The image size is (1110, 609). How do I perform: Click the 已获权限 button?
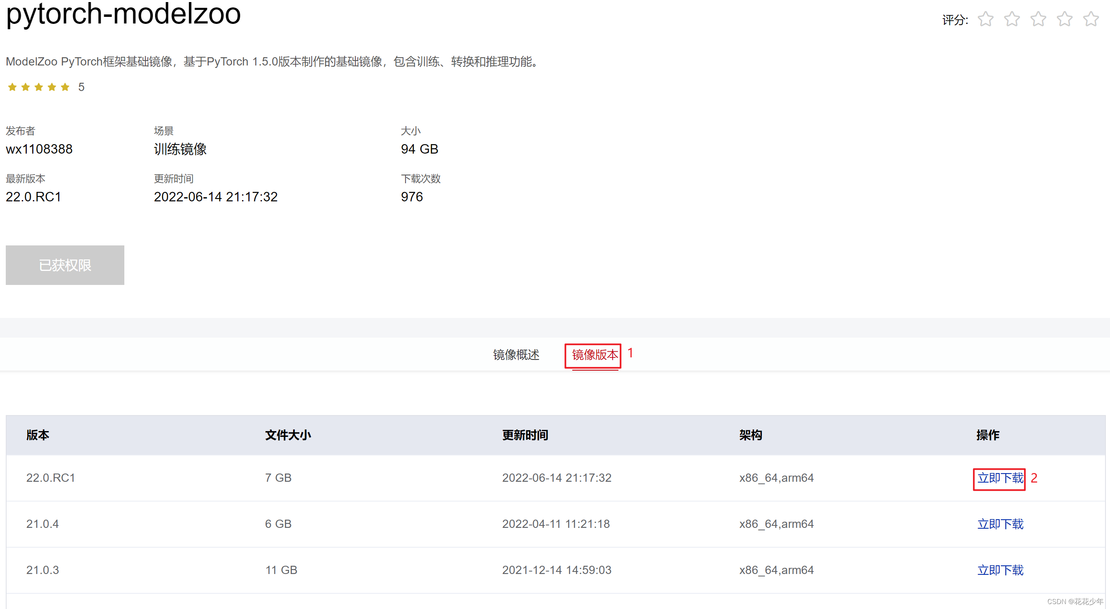tap(65, 265)
